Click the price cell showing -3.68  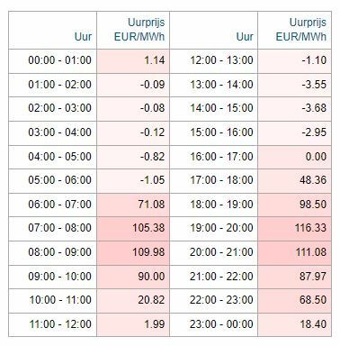[x=295, y=109]
